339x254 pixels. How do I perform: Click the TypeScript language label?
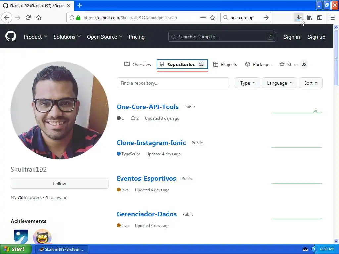(131, 154)
